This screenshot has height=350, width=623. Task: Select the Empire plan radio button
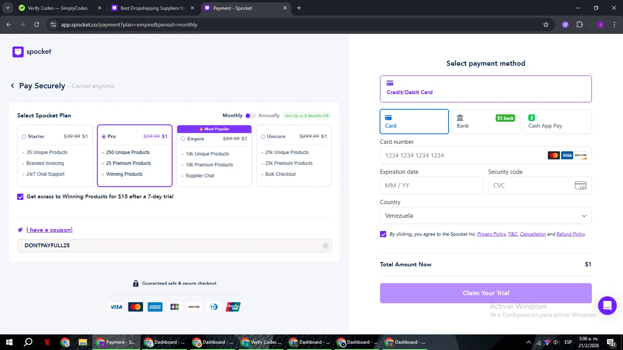[x=183, y=139]
